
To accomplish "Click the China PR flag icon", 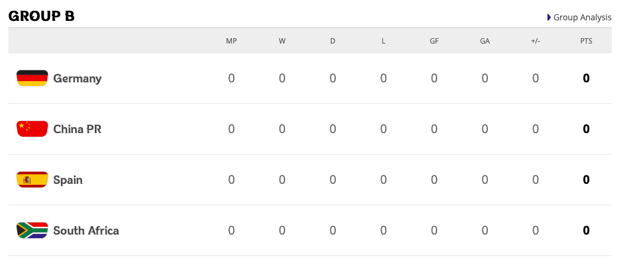I will [32, 129].
